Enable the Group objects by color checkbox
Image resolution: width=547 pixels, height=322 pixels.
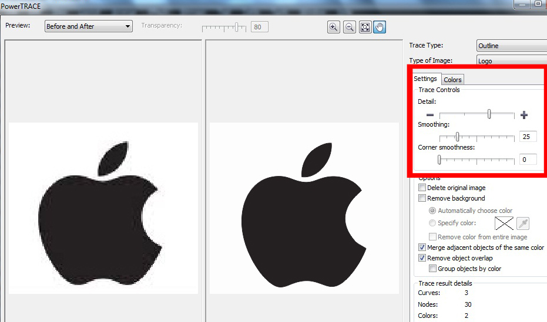(x=432, y=269)
